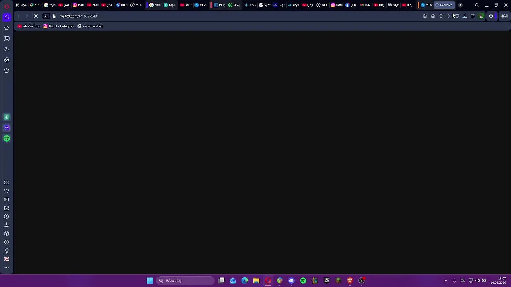Open the profile avatar icon in toolbar

481,16
